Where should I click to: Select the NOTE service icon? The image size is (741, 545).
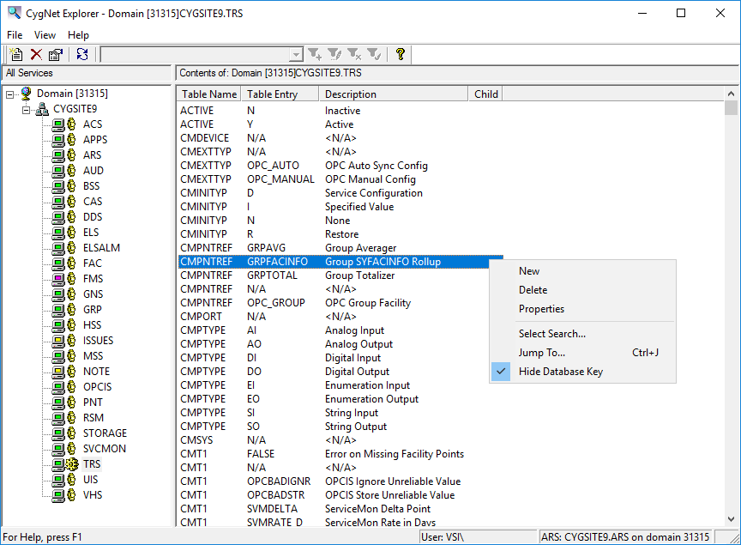[63, 372]
